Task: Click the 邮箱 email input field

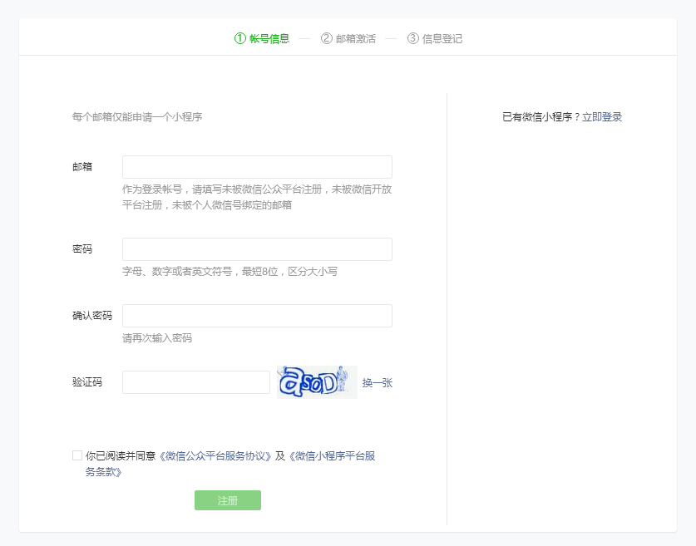Action: (x=257, y=167)
